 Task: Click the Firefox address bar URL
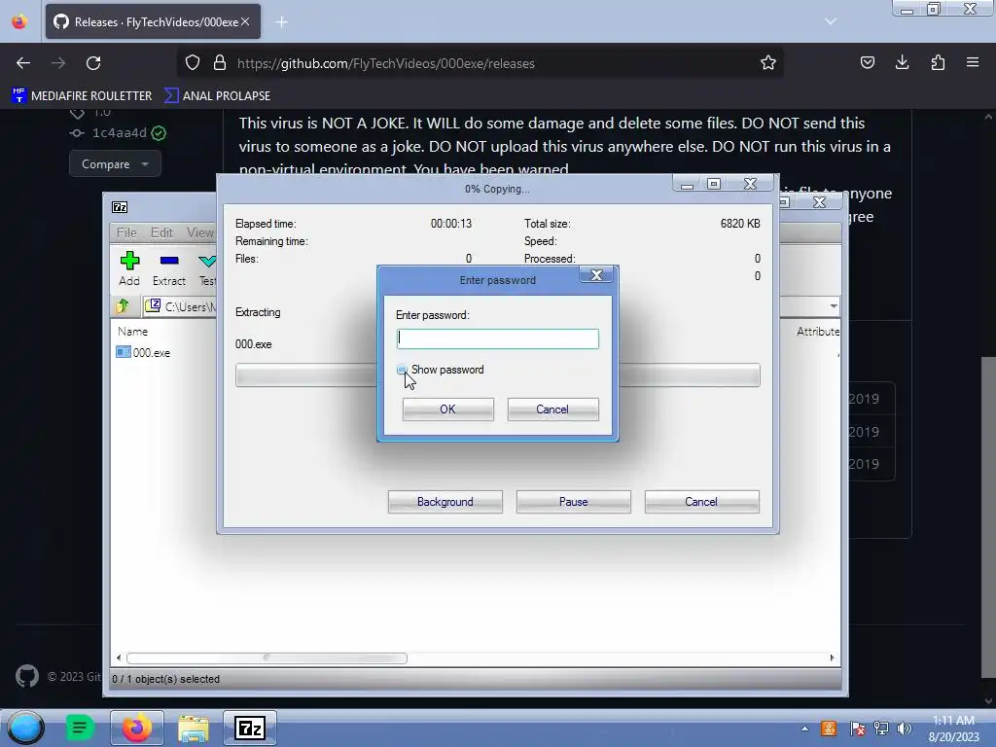click(385, 63)
